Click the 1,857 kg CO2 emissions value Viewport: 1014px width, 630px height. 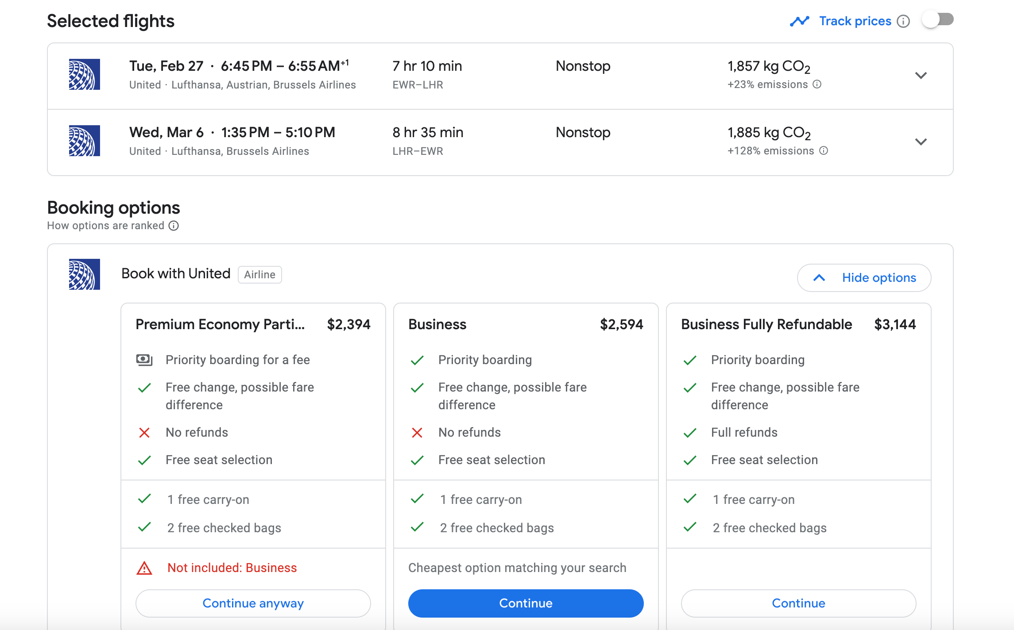(x=769, y=66)
